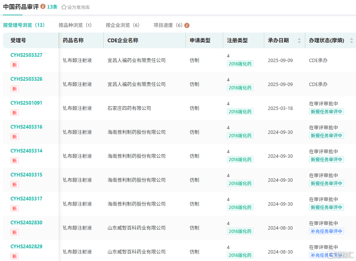Open record CYHS2403317

[26, 199]
